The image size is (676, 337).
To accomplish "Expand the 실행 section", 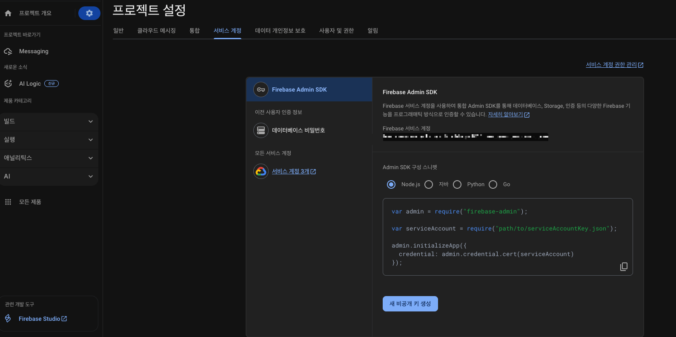I will (49, 140).
